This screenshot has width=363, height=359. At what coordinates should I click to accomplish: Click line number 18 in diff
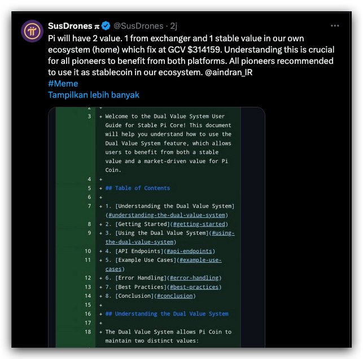88,332
